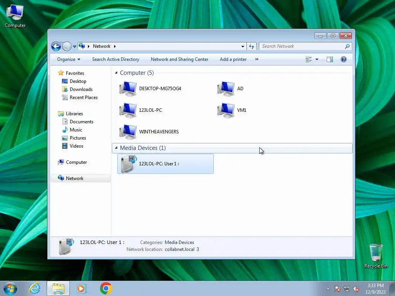Select the 123LOL-PC computer icon
The image size is (395, 296).
pyautogui.click(x=128, y=110)
